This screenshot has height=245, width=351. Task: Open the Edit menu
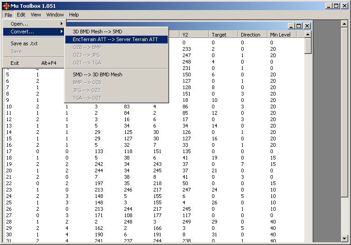(x=21, y=15)
